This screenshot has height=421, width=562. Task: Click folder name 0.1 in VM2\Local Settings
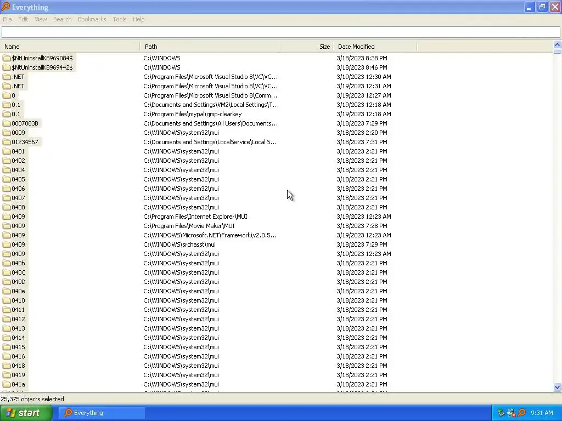coord(16,105)
